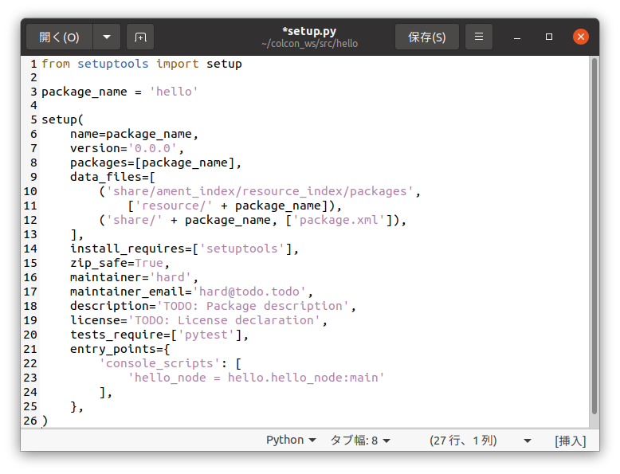The height and width of the screenshot is (474, 620).
Task: Create a new document with the new-tab icon
Action: click(140, 37)
